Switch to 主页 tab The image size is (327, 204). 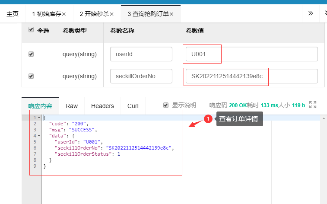tap(13, 14)
